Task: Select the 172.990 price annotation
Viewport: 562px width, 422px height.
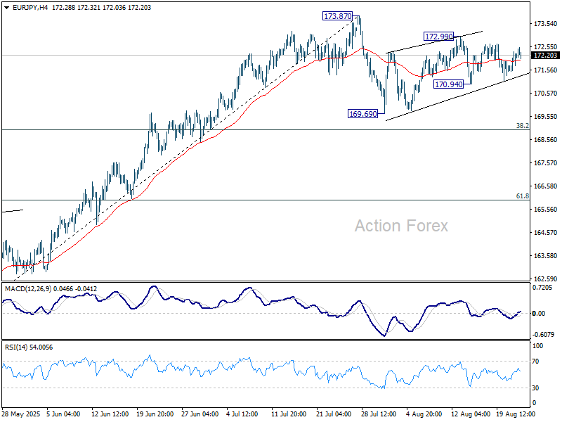Action: click(438, 36)
